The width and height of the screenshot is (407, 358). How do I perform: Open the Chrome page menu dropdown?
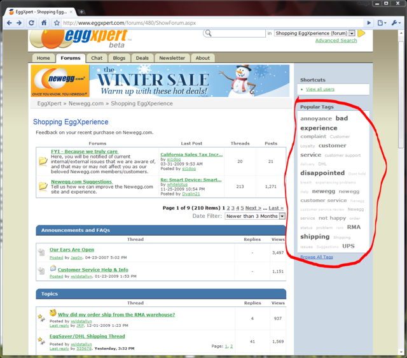(381, 23)
